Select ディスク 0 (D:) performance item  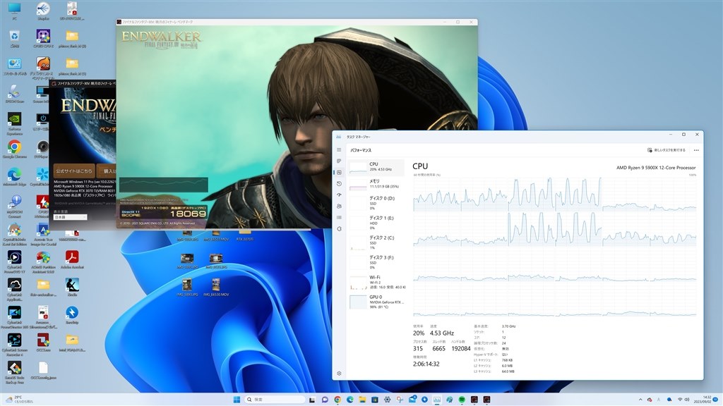pyautogui.click(x=376, y=203)
